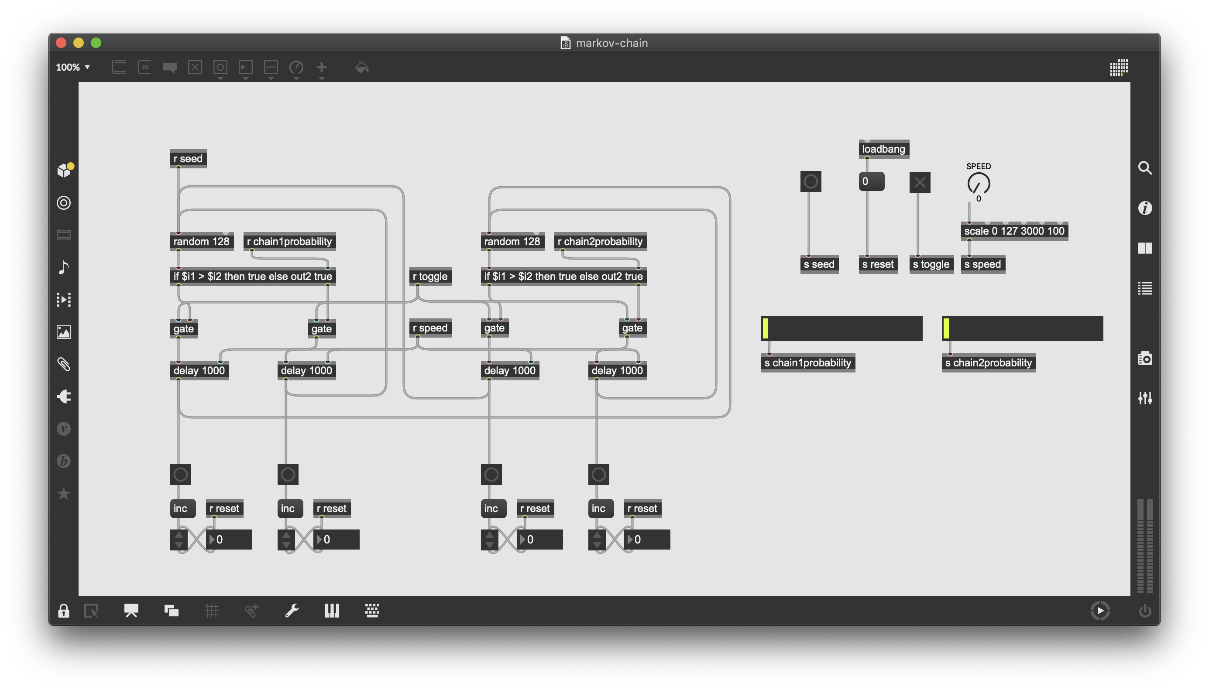Click the fourth counter number box
Image resolution: width=1209 pixels, height=690 pixels.
point(647,539)
